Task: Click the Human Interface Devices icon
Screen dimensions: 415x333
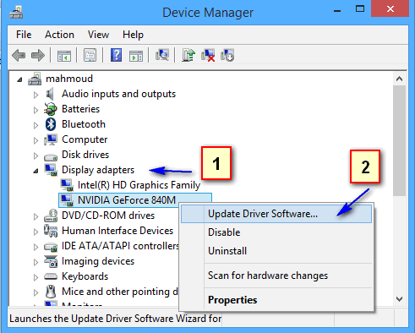Action: click(x=51, y=231)
